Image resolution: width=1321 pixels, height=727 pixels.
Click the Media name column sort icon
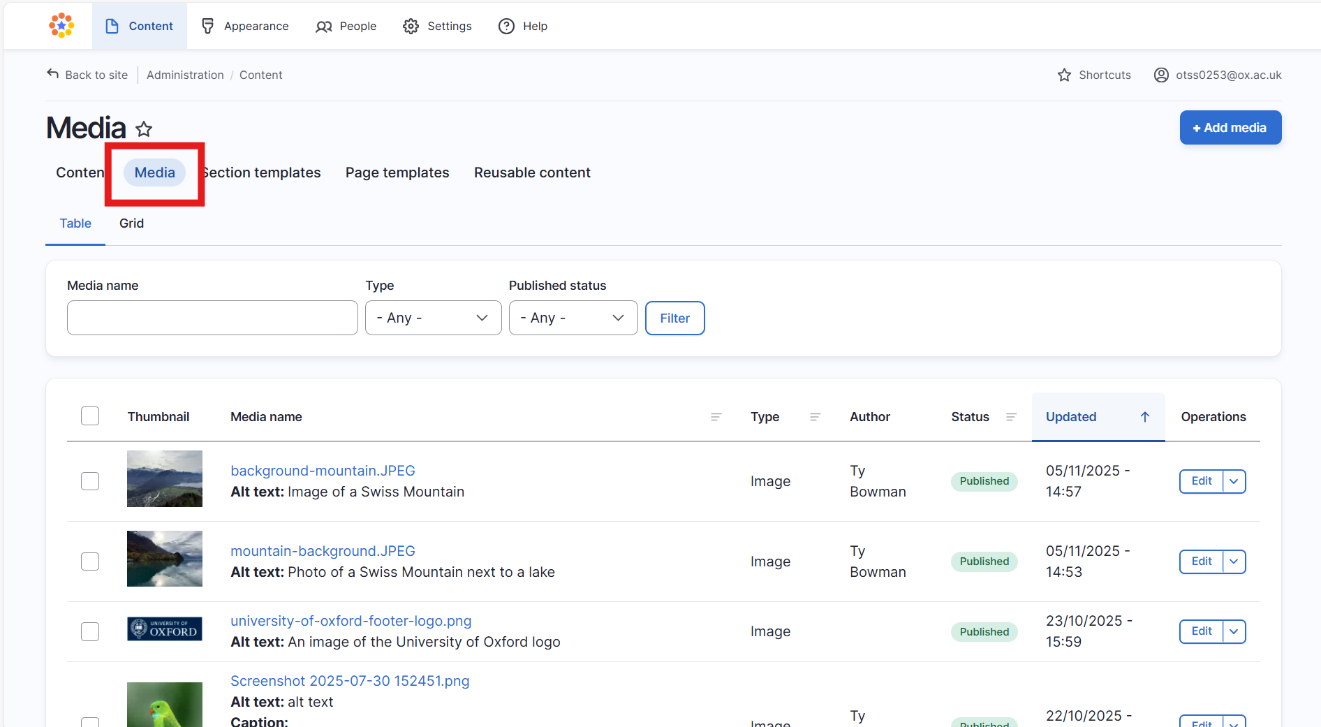point(716,417)
